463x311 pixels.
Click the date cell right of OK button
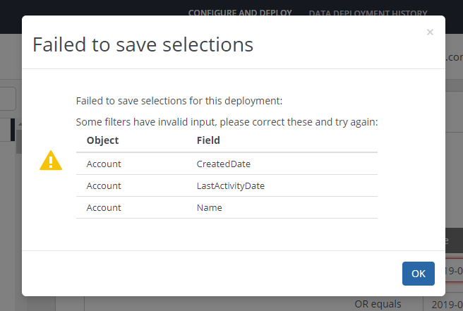[455, 272]
